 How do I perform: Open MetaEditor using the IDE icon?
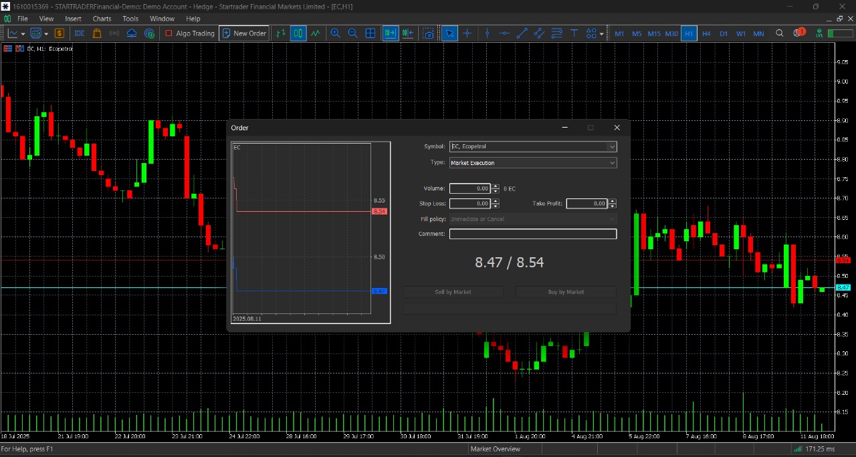[79, 33]
